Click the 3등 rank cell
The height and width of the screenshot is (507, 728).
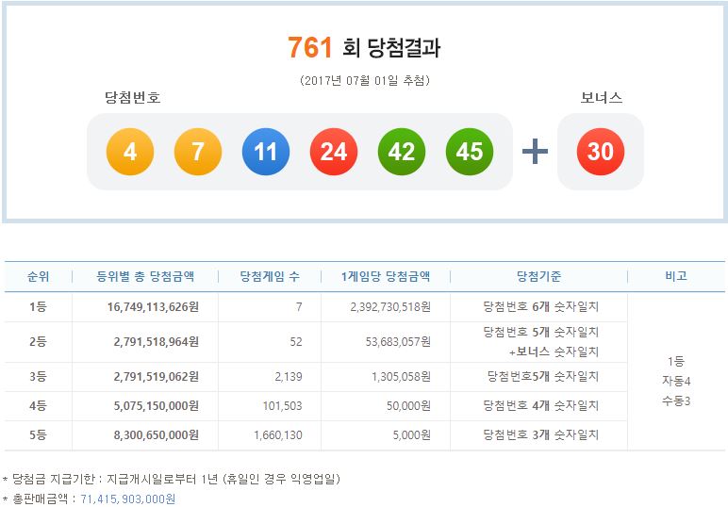38,377
